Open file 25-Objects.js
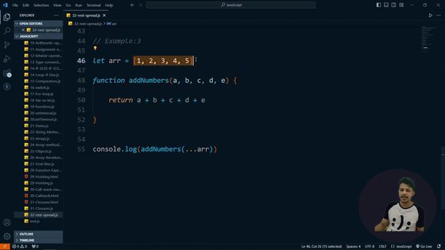 point(40,151)
